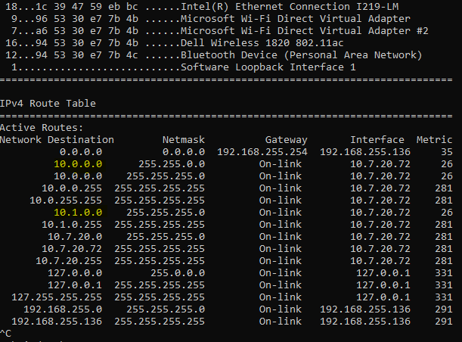Click the 192.168.255.0 network destination
Viewport: 462px width, 342px height.
[63, 309]
